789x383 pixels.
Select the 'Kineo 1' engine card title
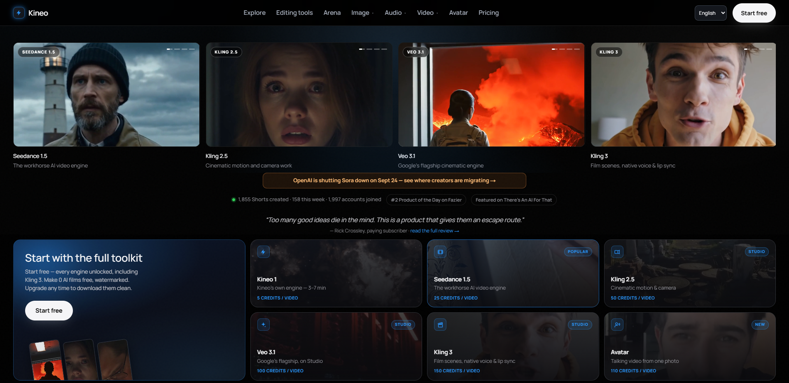coord(267,279)
